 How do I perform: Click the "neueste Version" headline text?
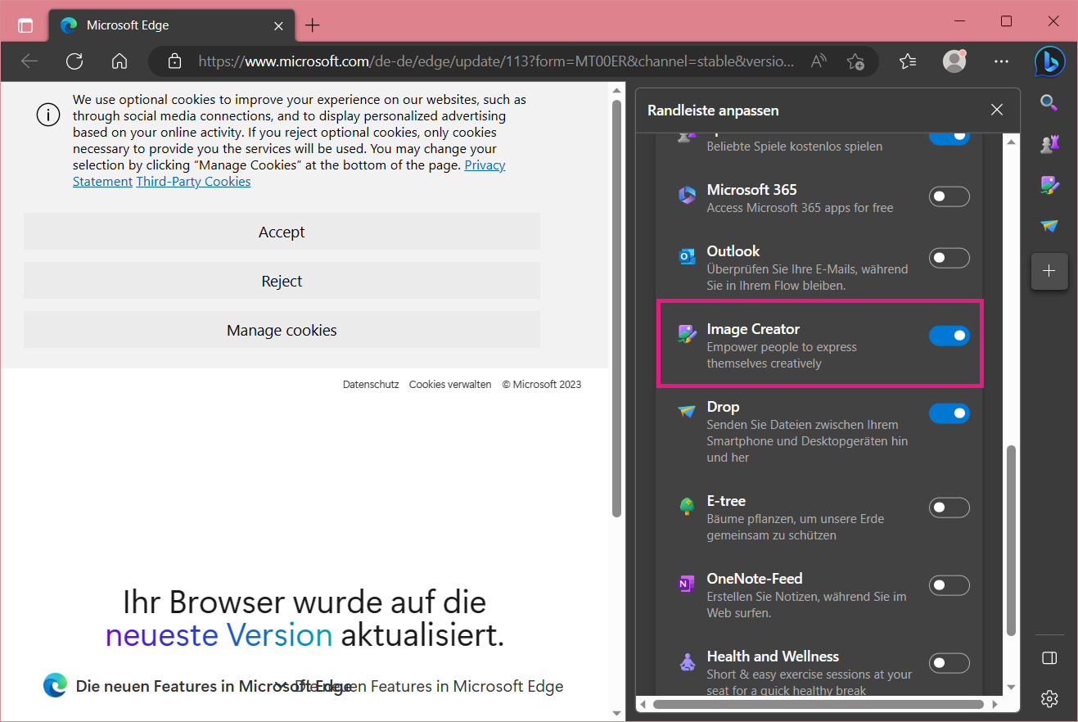click(x=219, y=635)
